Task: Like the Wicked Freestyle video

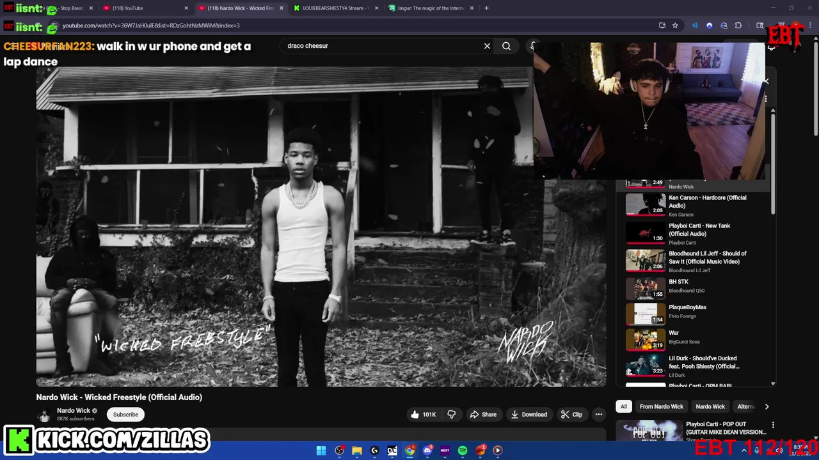Action: click(422, 415)
